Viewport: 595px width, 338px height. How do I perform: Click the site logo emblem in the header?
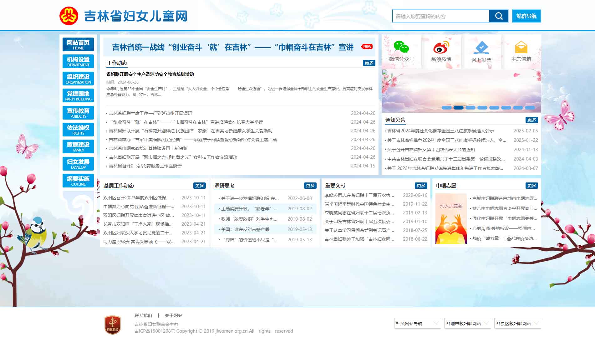(x=69, y=16)
